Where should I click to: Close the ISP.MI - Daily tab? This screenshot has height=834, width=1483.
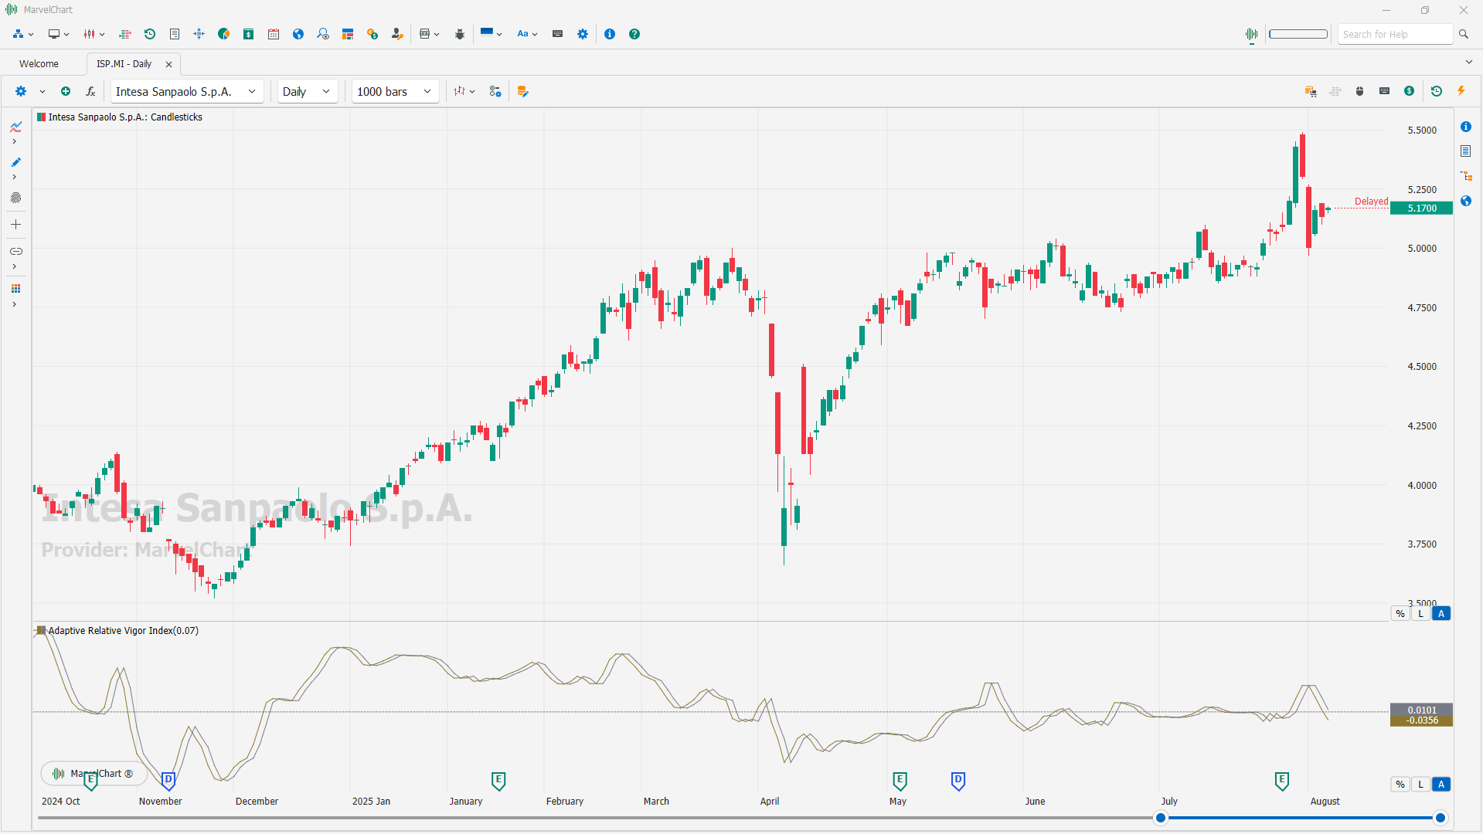click(x=168, y=65)
